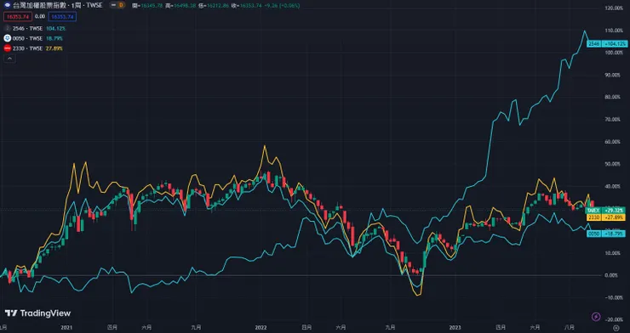Image resolution: width=630 pixels, height=333 pixels.
Task: Open the TWSE weighted index symbol title
Action: (57, 6)
